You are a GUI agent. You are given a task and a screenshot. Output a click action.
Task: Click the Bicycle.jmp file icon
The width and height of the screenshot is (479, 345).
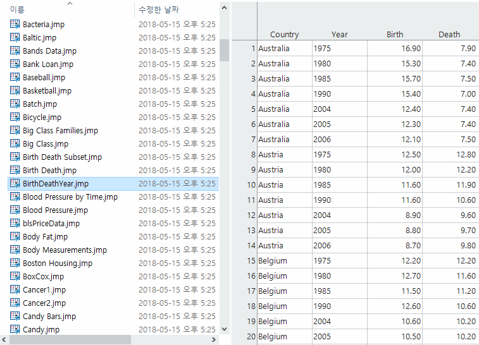pyautogui.click(x=15, y=117)
